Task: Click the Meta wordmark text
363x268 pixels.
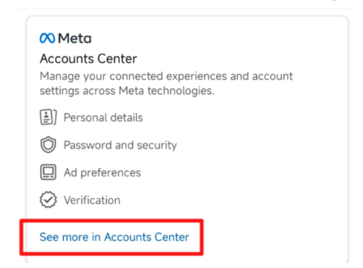Action: [75, 39]
